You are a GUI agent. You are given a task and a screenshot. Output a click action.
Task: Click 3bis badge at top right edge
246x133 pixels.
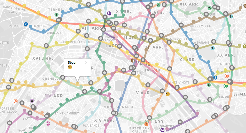231,16
